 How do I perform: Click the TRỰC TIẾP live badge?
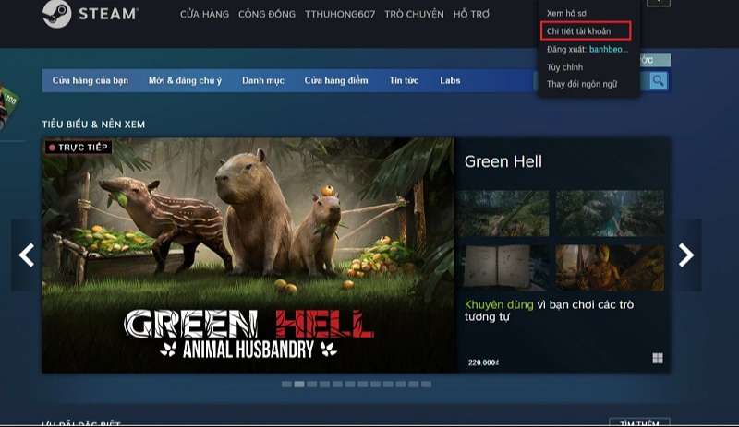79,148
